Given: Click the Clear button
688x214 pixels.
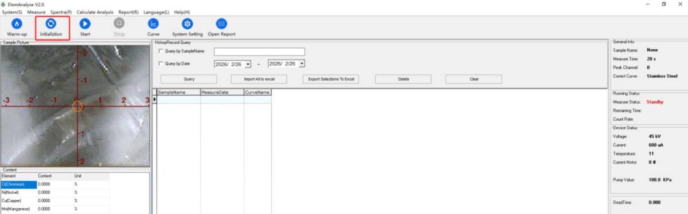Looking at the screenshot, I should pos(474,79).
